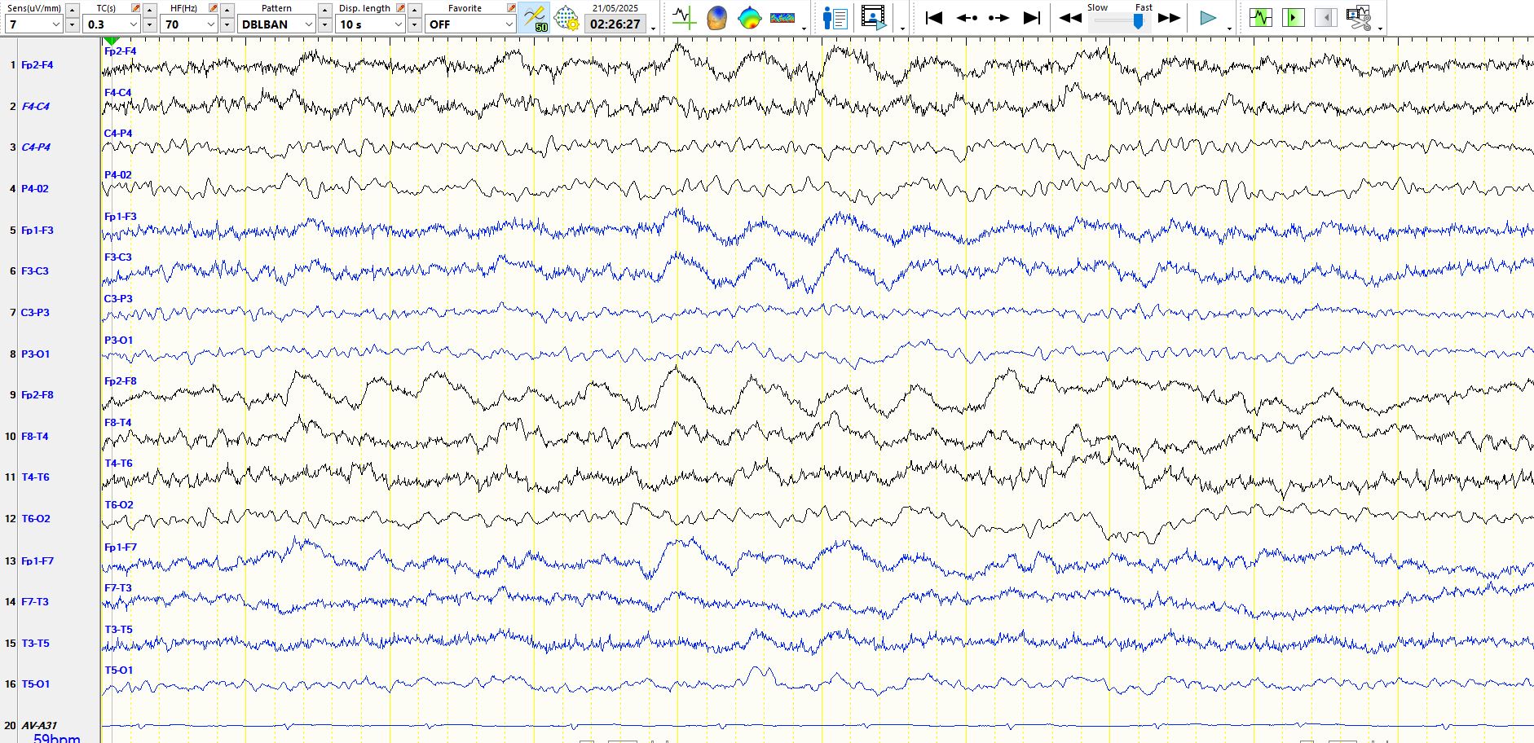Select channel 16 T5-O1 in the channel list
Image resolution: width=1534 pixels, height=743 pixels.
tap(35, 684)
